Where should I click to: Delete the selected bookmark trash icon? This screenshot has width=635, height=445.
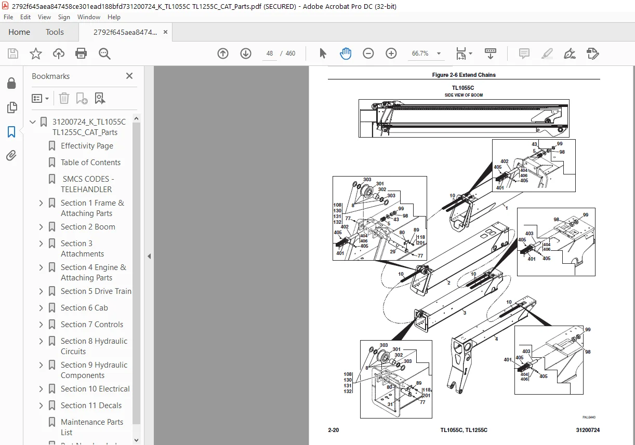click(64, 98)
